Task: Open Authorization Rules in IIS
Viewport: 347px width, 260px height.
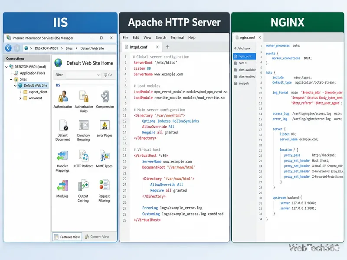Action: click(x=84, y=101)
